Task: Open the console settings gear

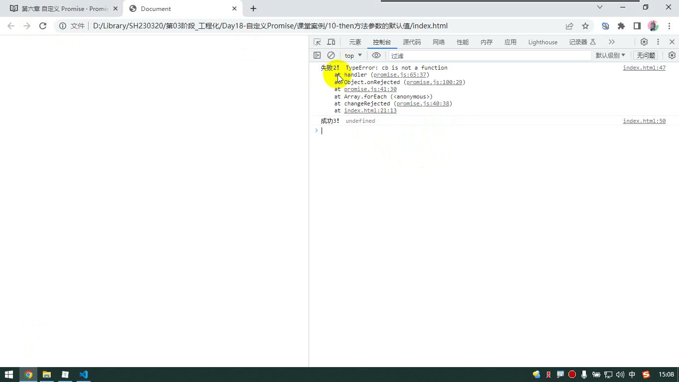Action: pos(672,55)
